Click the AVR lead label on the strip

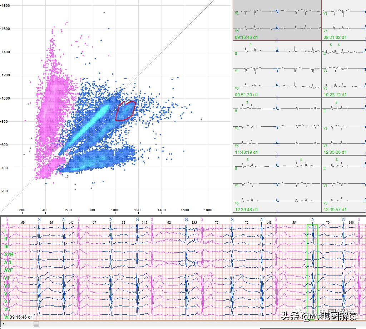tap(9, 254)
